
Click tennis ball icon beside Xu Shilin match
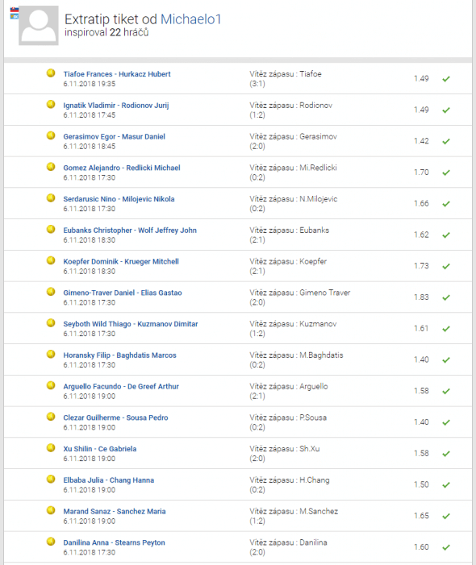click(51, 447)
